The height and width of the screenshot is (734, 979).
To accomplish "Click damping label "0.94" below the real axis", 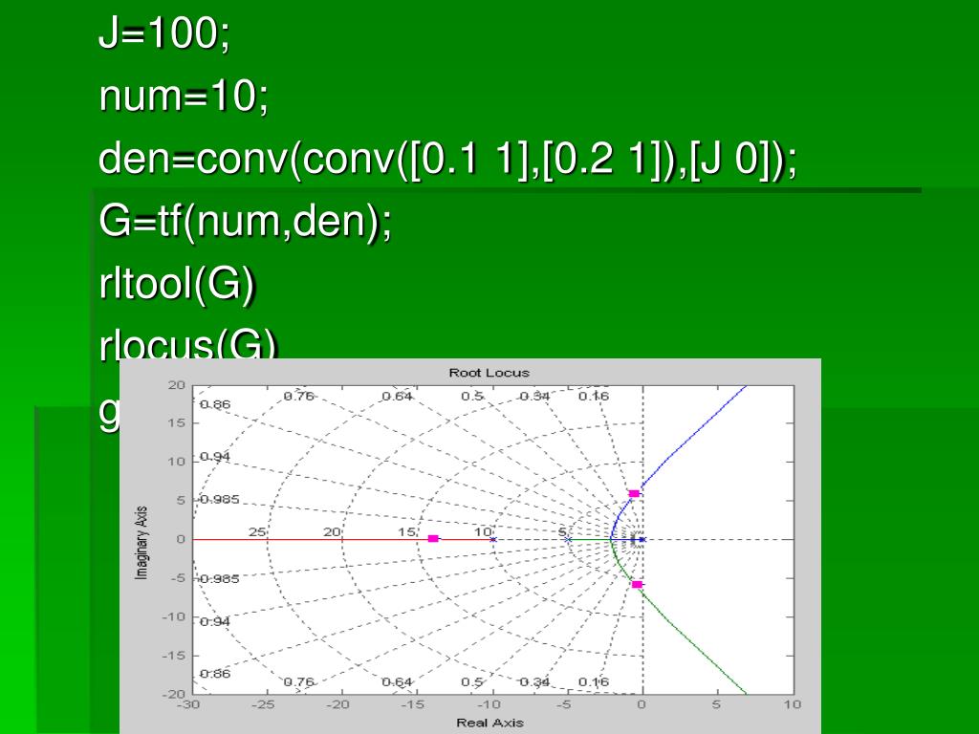I will (215, 621).
